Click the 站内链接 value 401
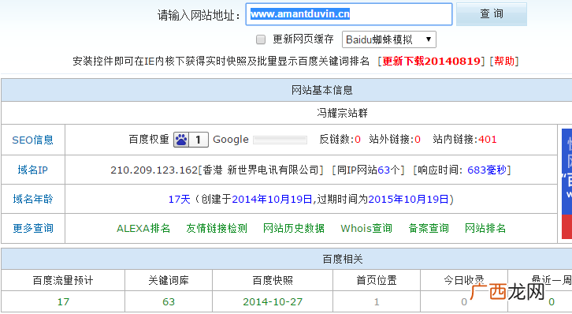The width and height of the screenshot is (572, 314). point(488,140)
